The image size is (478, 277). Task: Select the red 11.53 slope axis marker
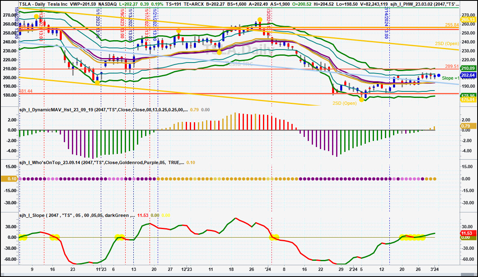pos(468,233)
